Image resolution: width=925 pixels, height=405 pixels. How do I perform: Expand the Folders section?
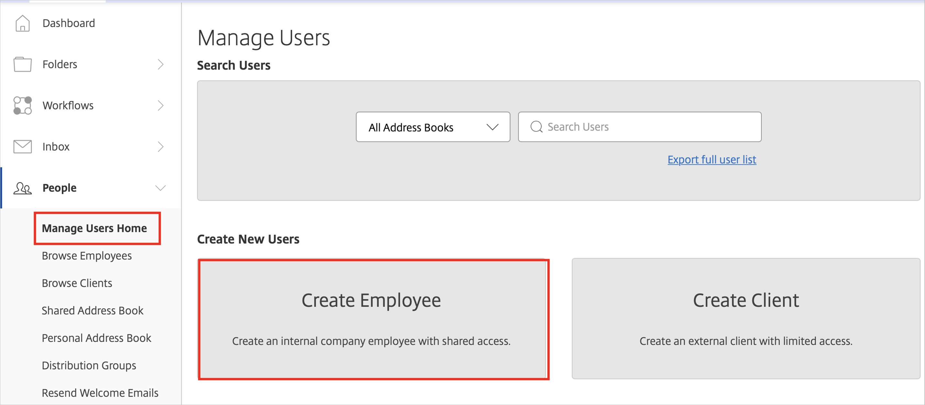click(161, 64)
